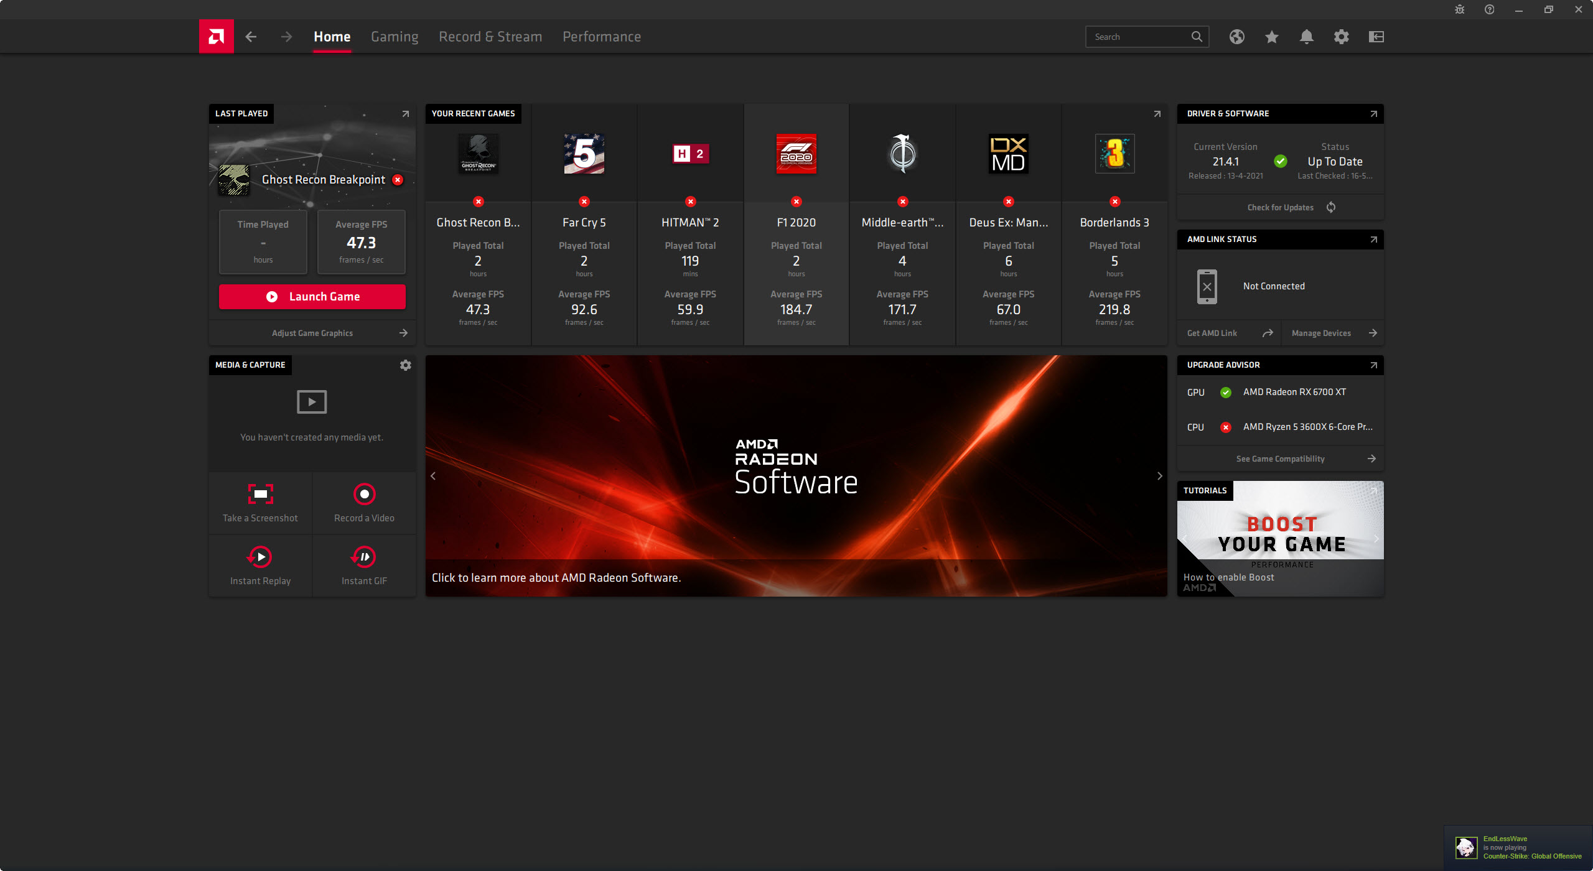Screen dimensions: 1593x871
Task: Open favorites star icon
Action: point(1272,37)
